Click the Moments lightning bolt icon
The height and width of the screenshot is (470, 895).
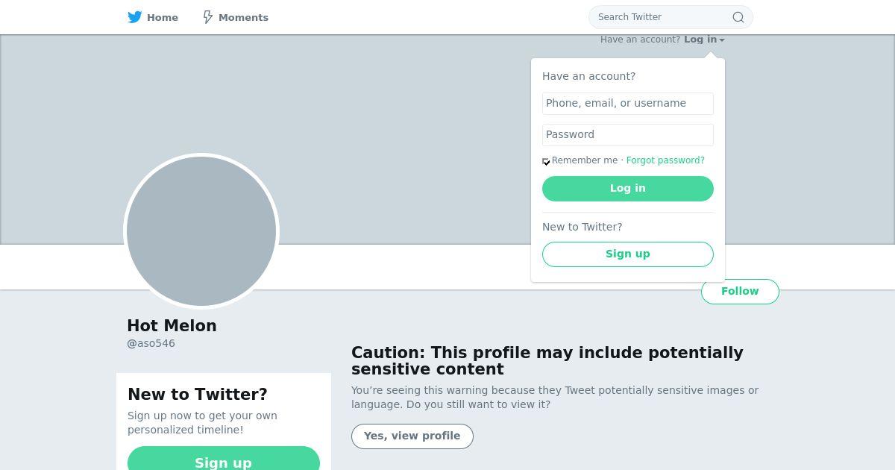(208, 17)
